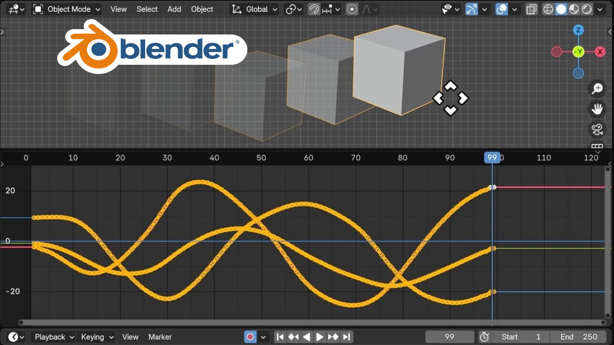
Task: Expand the viewport toolbar with the left arrow
Action: click(x=3, y=32)
